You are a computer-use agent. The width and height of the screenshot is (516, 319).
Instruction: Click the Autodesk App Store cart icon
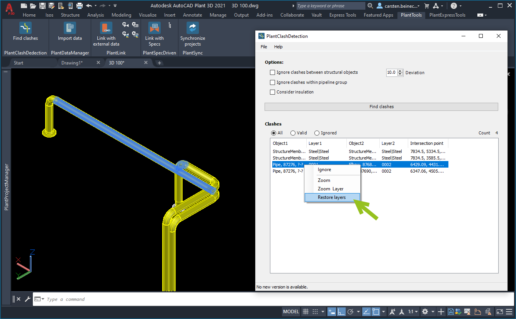point(427,6)
